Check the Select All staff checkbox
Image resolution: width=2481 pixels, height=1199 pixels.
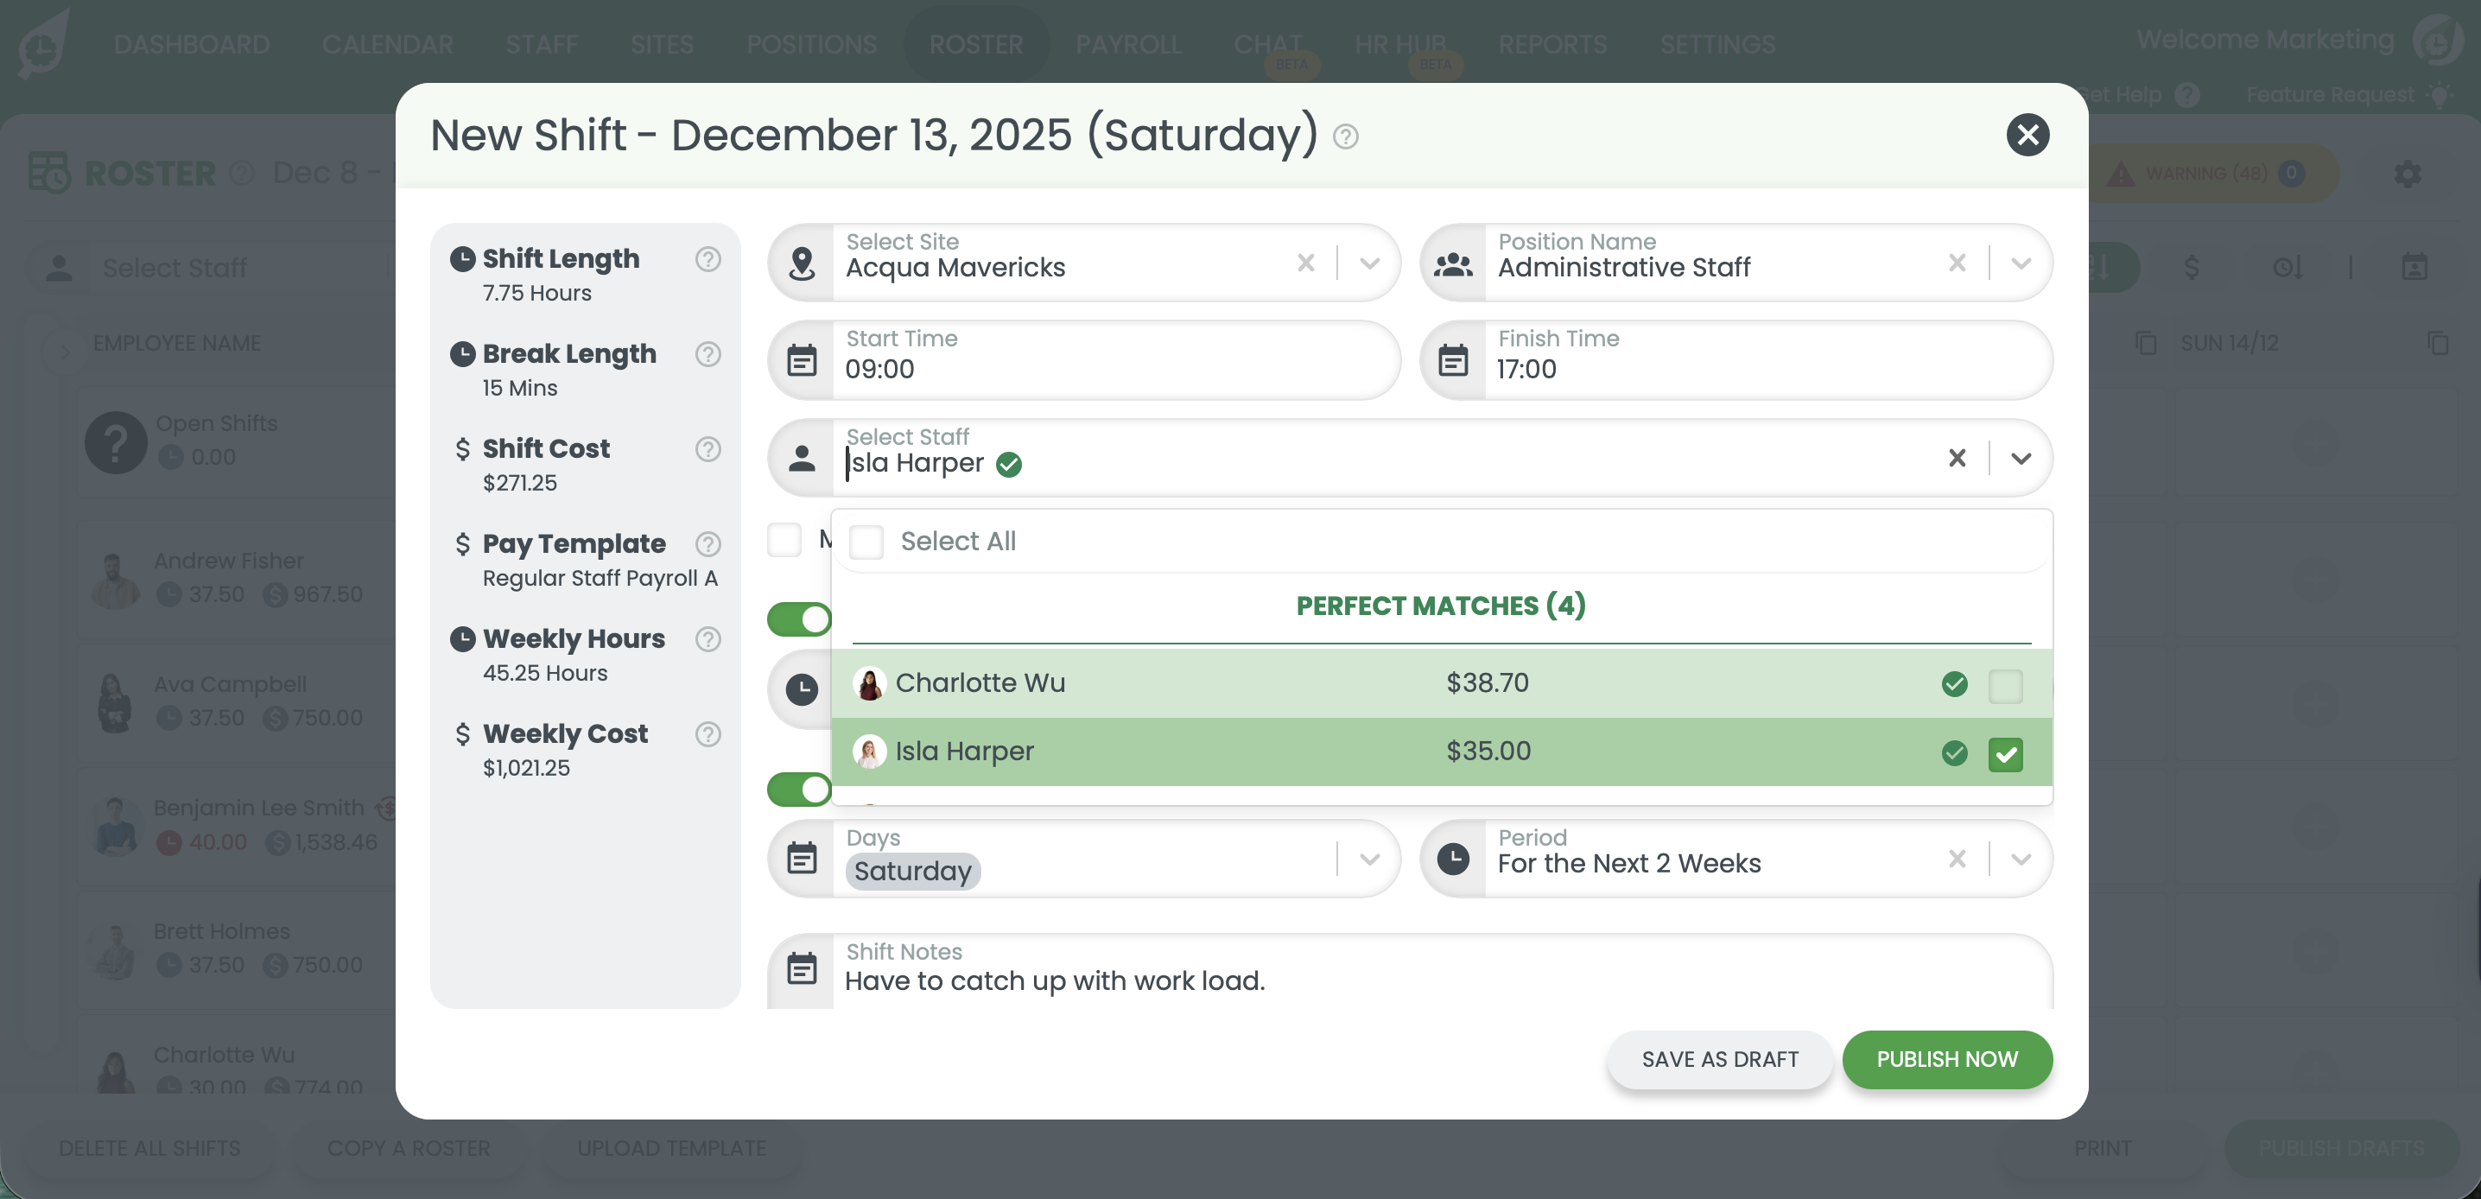(x=866, y=542)
